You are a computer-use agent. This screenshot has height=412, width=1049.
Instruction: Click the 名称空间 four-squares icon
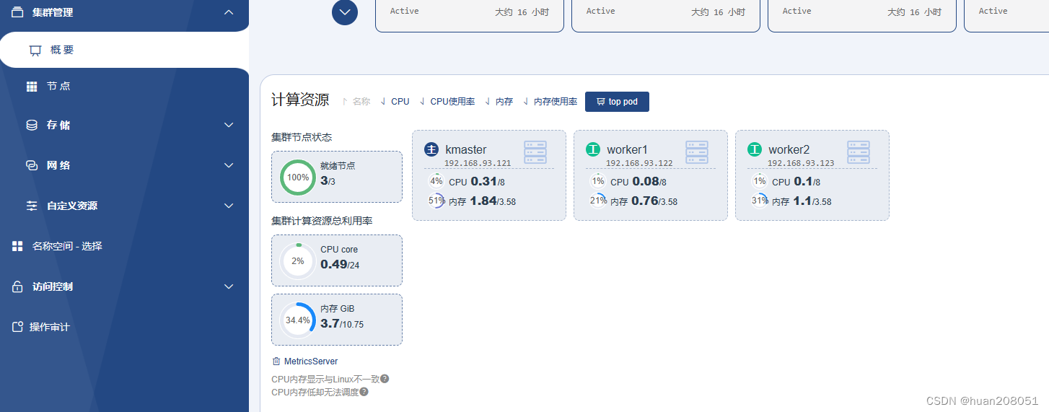[17, 246]
